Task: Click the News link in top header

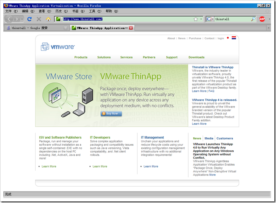Action: tap(181, 38)
